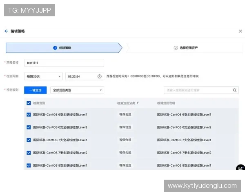Click the detection rule search input box

pyautogui.click(x=201, y=90)
